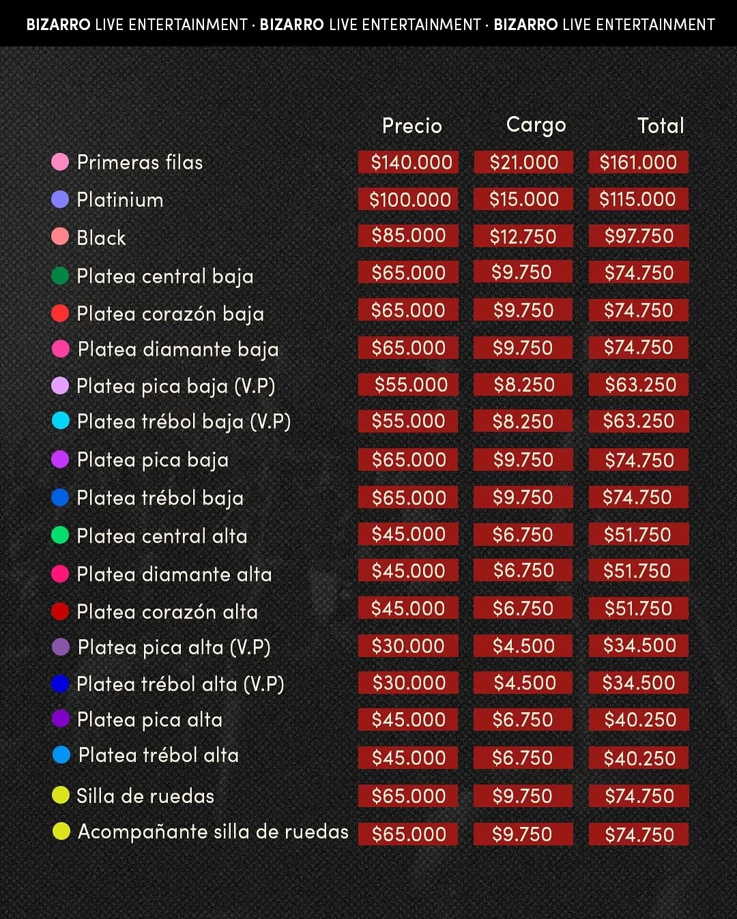Click the dark red Platea corazón alta dot
737x919 pixels.
[60, 611]
